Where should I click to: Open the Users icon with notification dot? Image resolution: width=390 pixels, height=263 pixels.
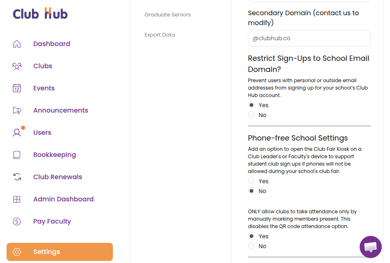(x=16, y=132)
